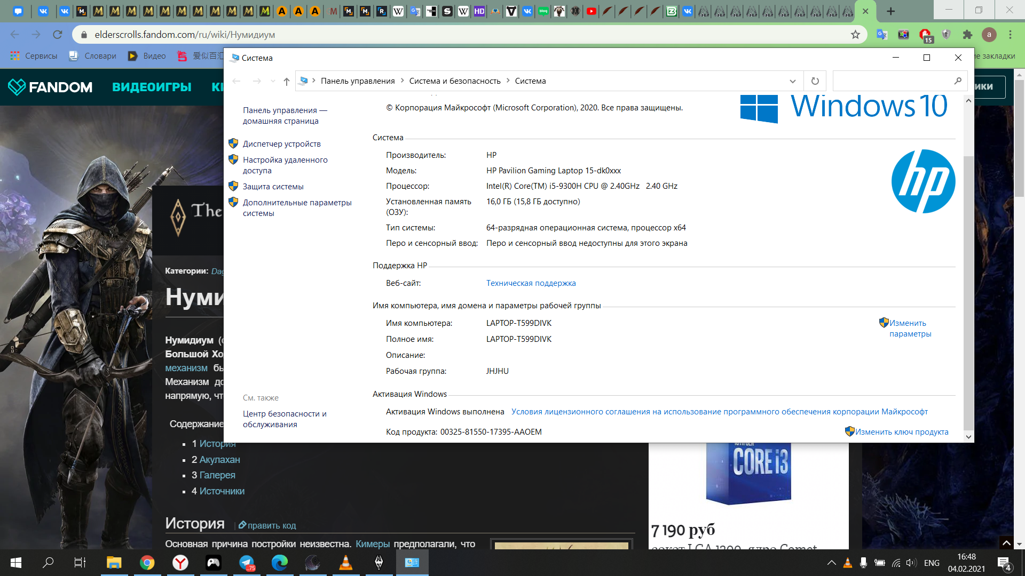Click Изменить ключ продукта link
The image size is (1025, 576).
901,432
